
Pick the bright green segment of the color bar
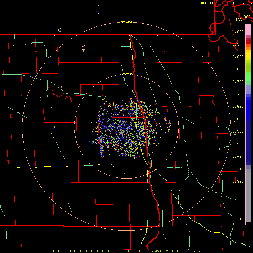click(x=248, y=77)
